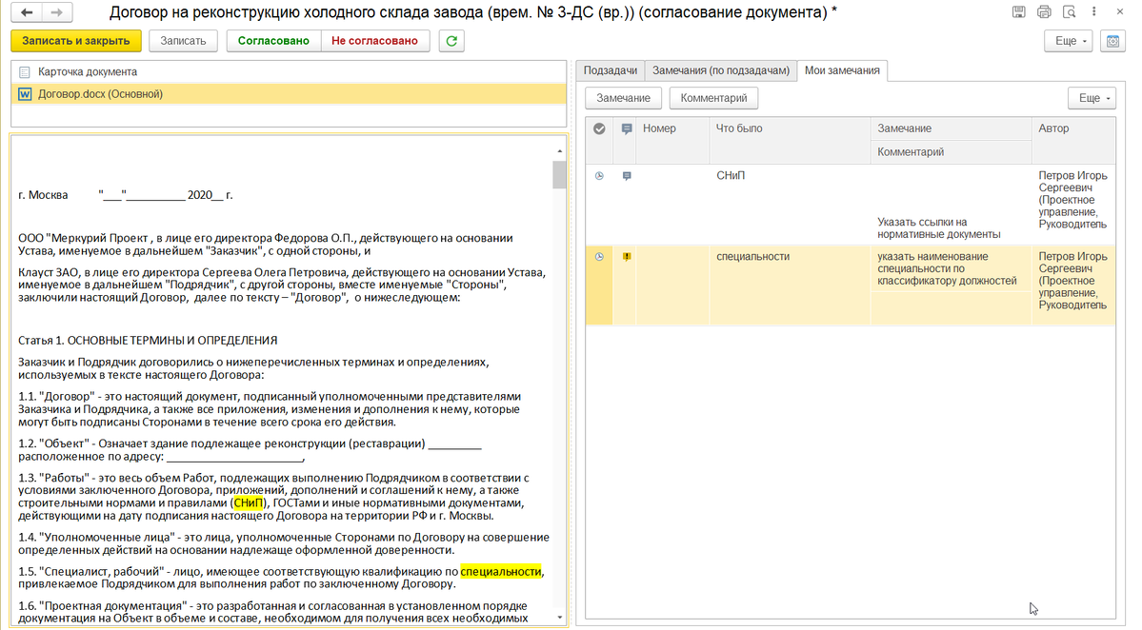
Task: Click the г. Москва text in document
Action: 43,195
